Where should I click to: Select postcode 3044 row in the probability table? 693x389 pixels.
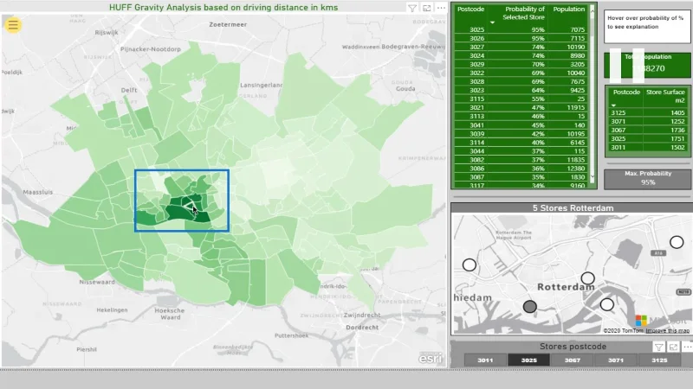[x=521, y=150]
